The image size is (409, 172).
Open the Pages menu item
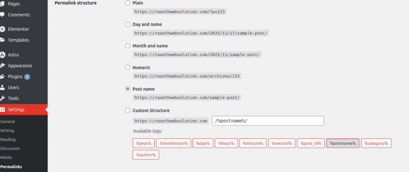[14, 4]
